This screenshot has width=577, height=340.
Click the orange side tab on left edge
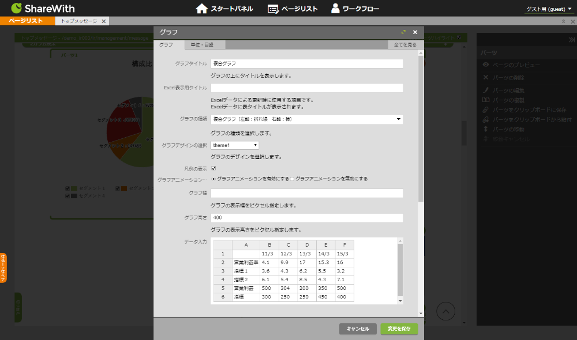point(3,268)
